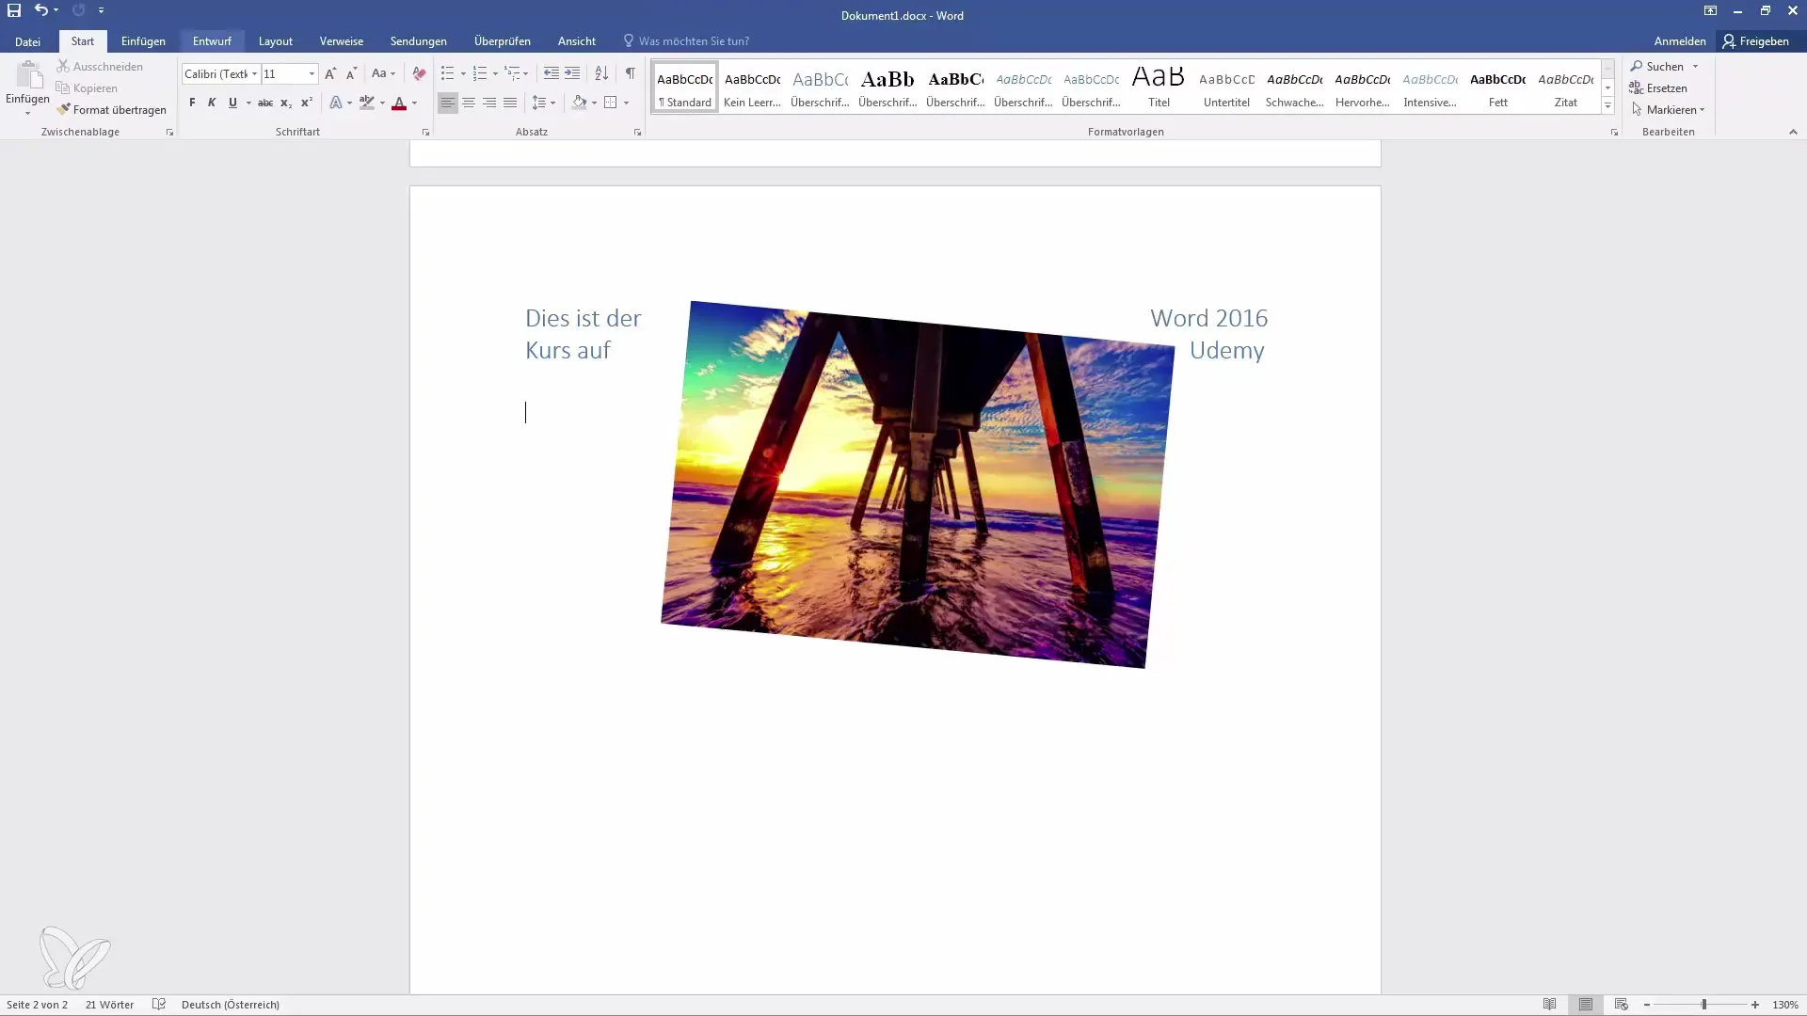This screenshot has height=1016, width=1807.
Task: Open the change case dropdown (Aa)
Action: click(x=383, y=73)
